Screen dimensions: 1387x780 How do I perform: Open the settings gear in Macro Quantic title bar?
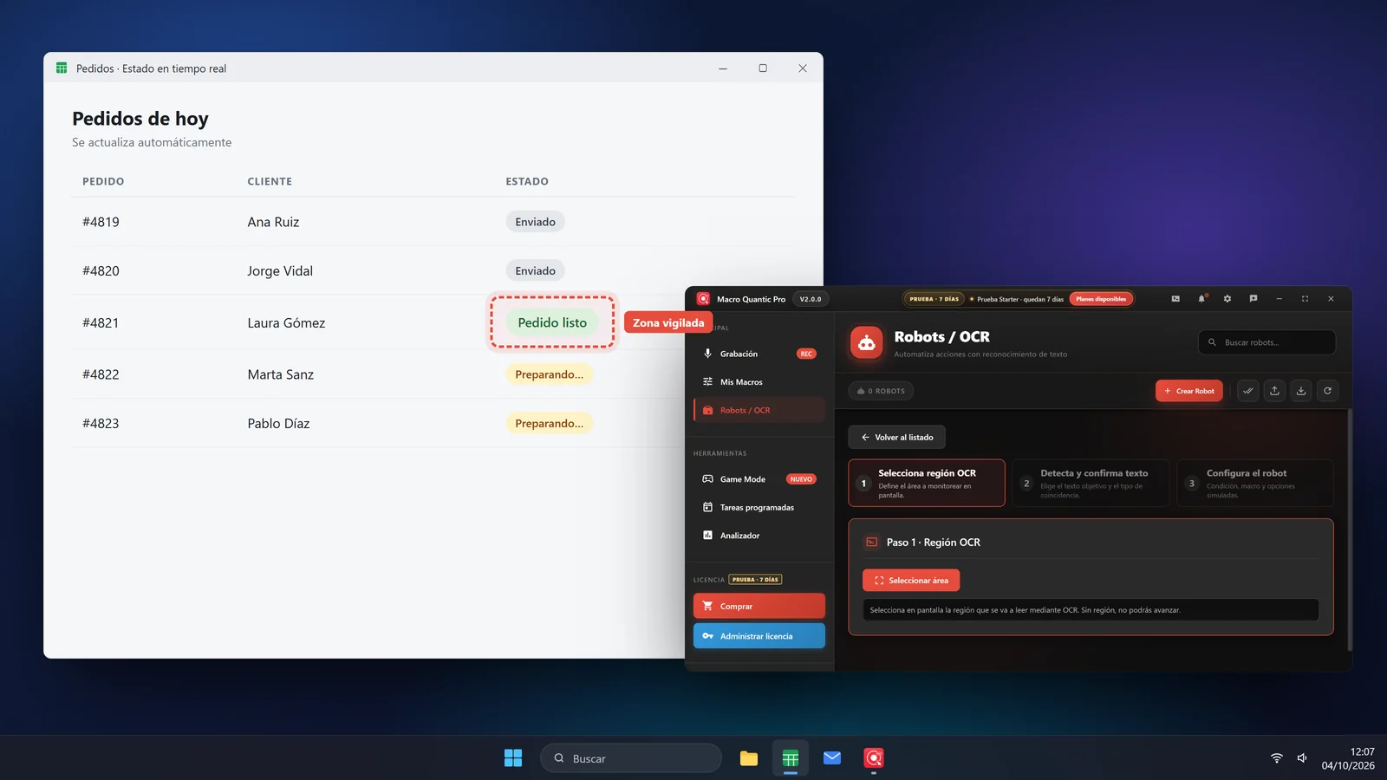coord(1227,299)
